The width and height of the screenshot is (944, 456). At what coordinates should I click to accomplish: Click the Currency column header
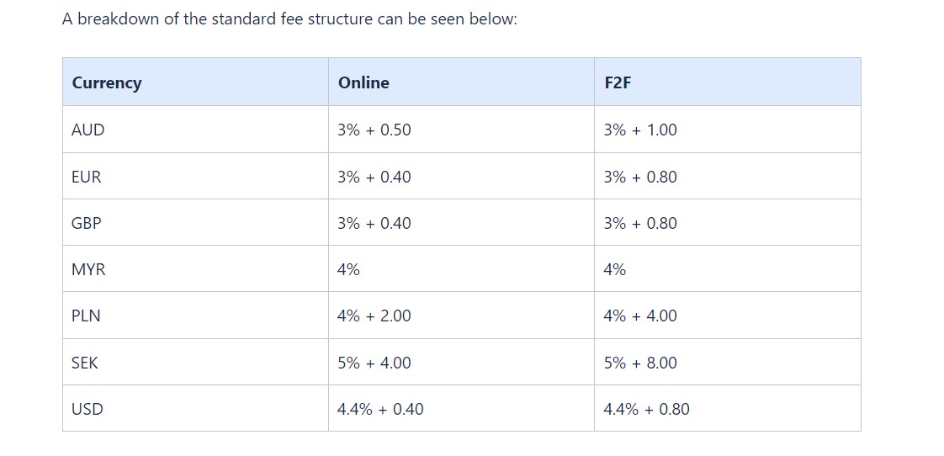point(196,82)
